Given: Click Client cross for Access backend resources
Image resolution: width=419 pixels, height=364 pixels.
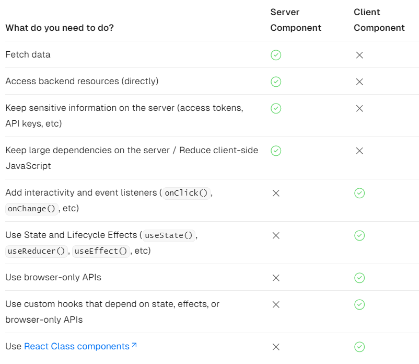Looking at the screenshot, I should point(359,82).
